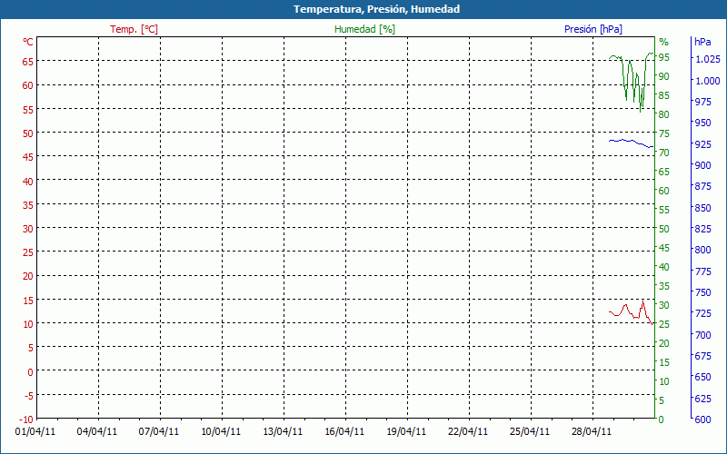Click the 925 pressure axis value
This screenshot has width=727, height=454.
[x=702, y=144]
